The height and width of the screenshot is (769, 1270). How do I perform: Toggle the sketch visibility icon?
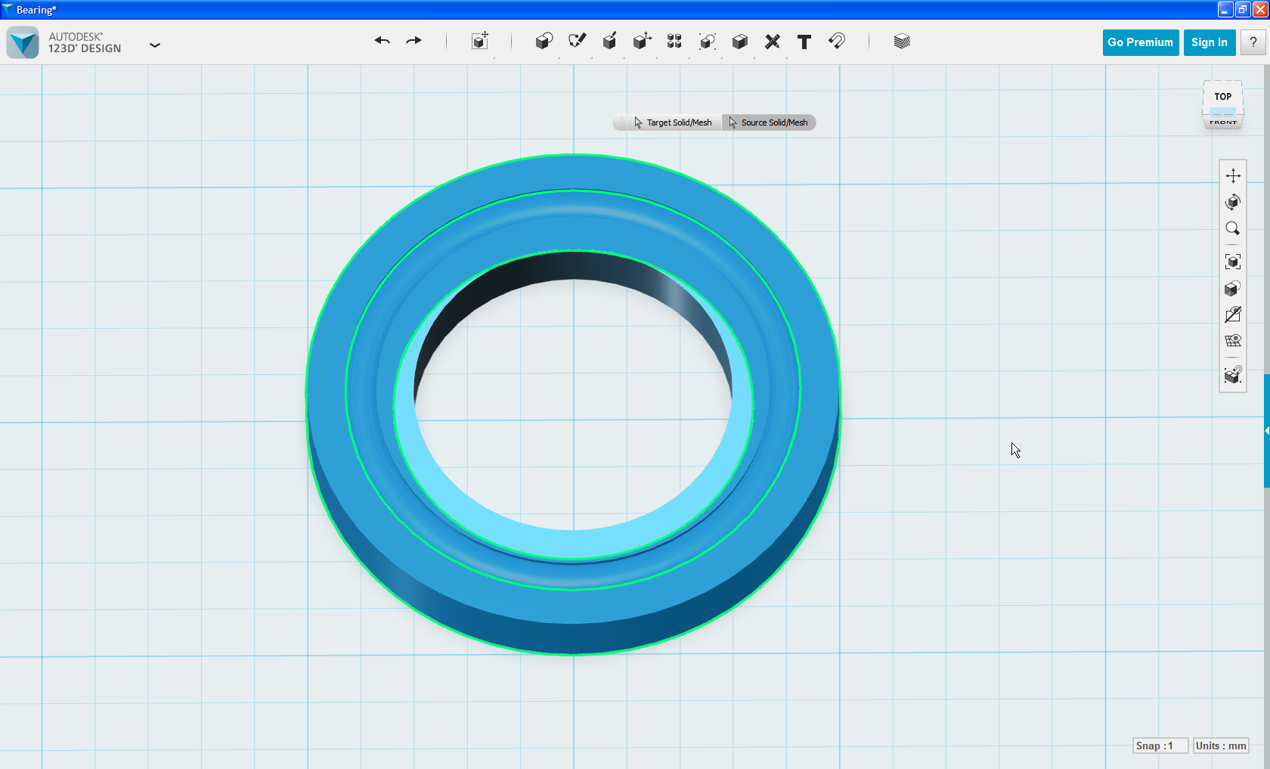tap(1233, 315)
